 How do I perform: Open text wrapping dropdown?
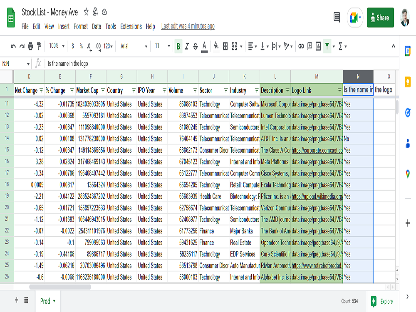click(x=276, y=47)
